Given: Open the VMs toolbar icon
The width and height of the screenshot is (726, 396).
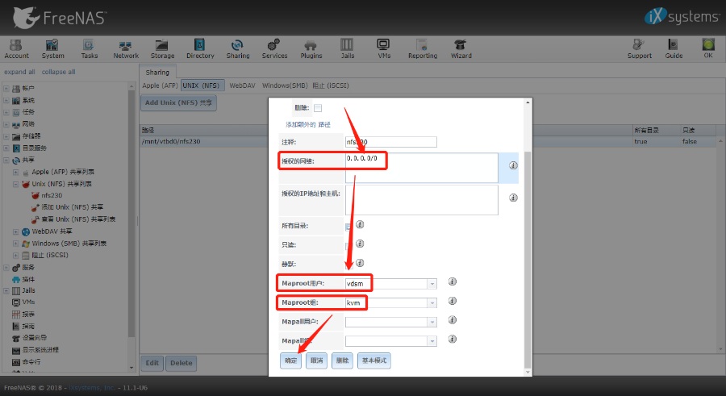Looking at the screenshot, I should (x=384, y=48).
